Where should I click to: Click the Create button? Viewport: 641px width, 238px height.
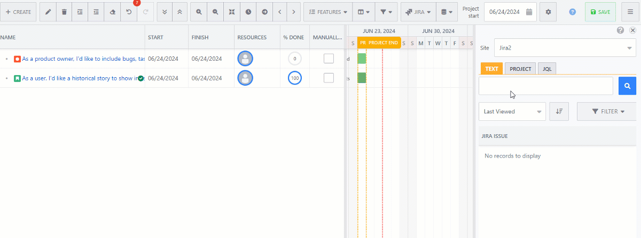tap(18, 12)
